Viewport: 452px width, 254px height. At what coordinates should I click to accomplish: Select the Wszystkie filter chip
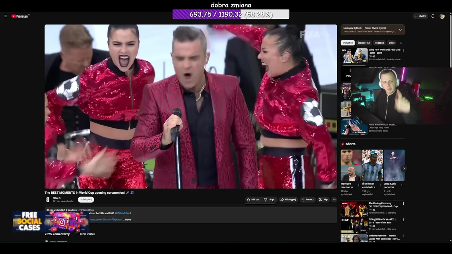(x=347, y=43)
